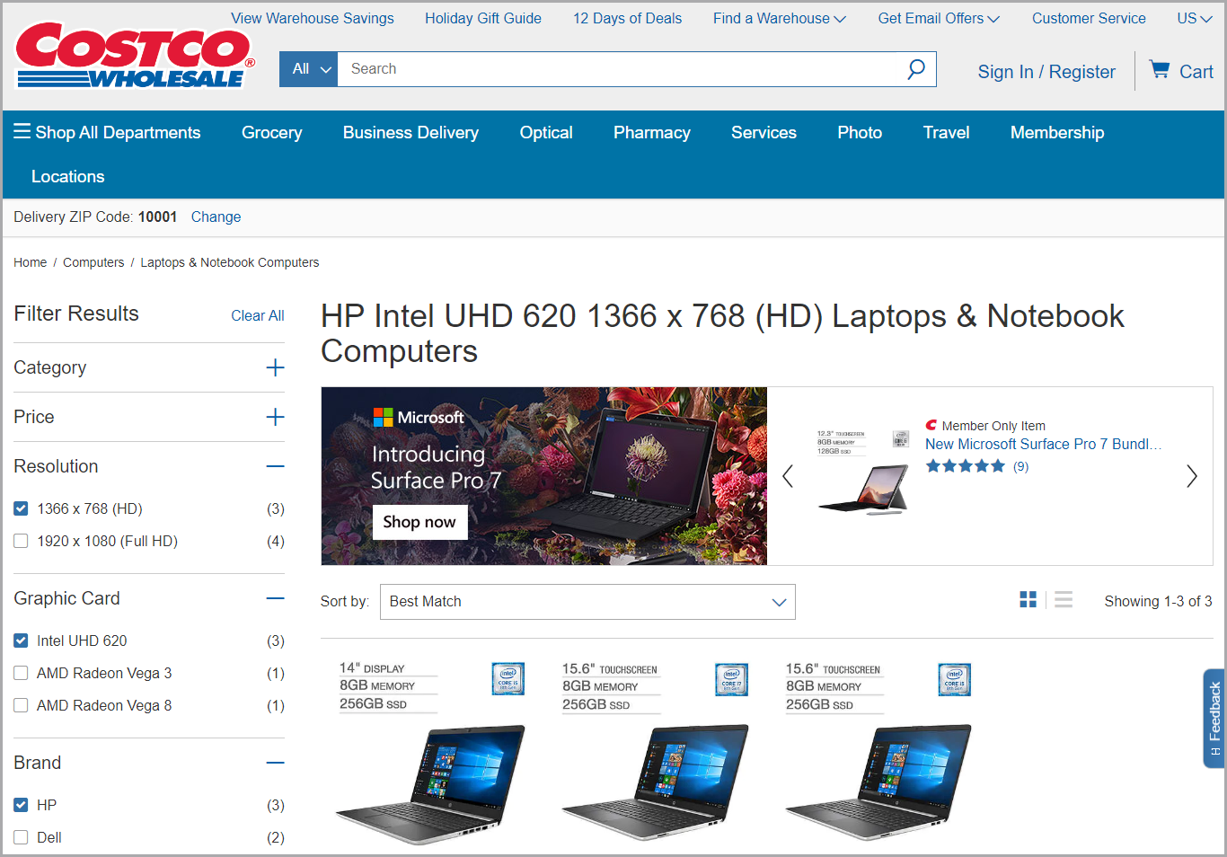1227x857 pixels.
Task: Click the search magnifying glass icon
Action: pos(915,69)
